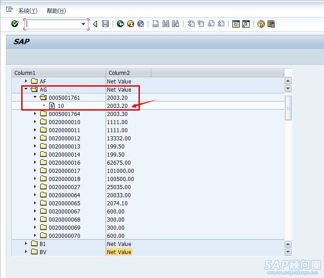Select tree item 0020000014
The image size is (324, 278).
click(65, 155)
